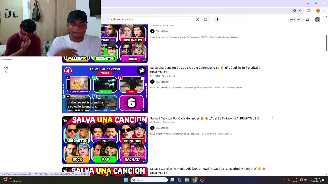The image size is (328, 184).
Task: Click BRAHYMUSIC channel avatar for 409 k vistas video
Action: (x=152, y=128)
